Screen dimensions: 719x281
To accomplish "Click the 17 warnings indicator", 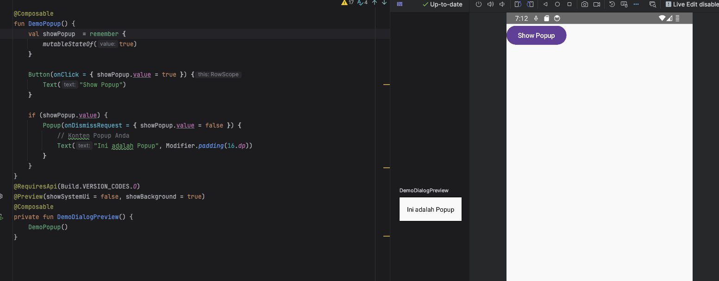I will coord(347,3).
